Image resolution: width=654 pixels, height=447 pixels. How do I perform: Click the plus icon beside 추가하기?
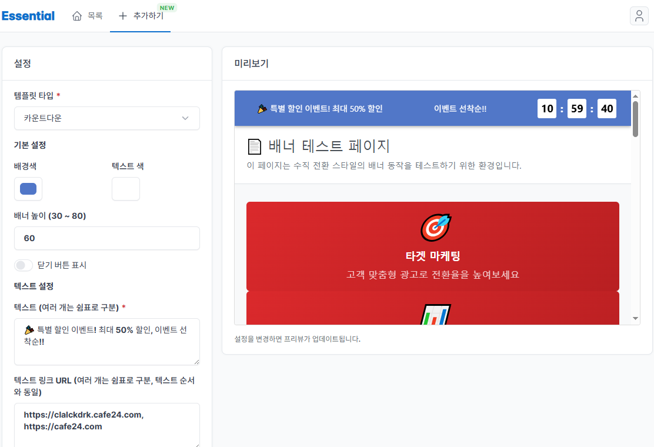pos(122,16)
